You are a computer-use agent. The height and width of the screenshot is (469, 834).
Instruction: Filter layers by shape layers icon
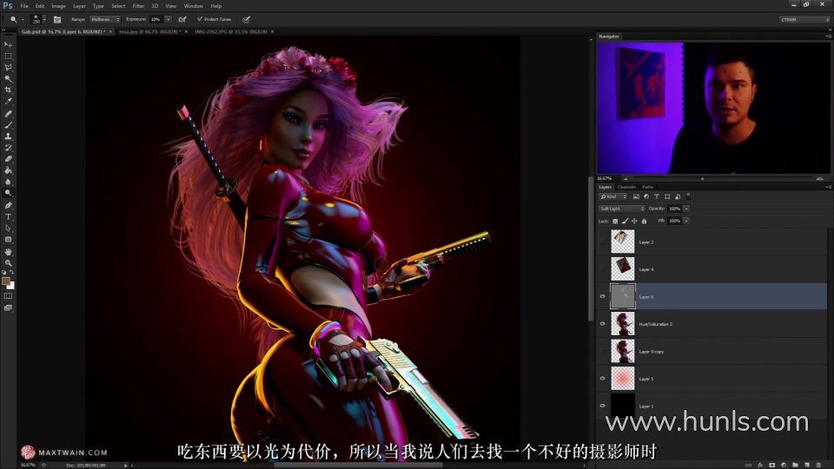(x=667, y=197)
